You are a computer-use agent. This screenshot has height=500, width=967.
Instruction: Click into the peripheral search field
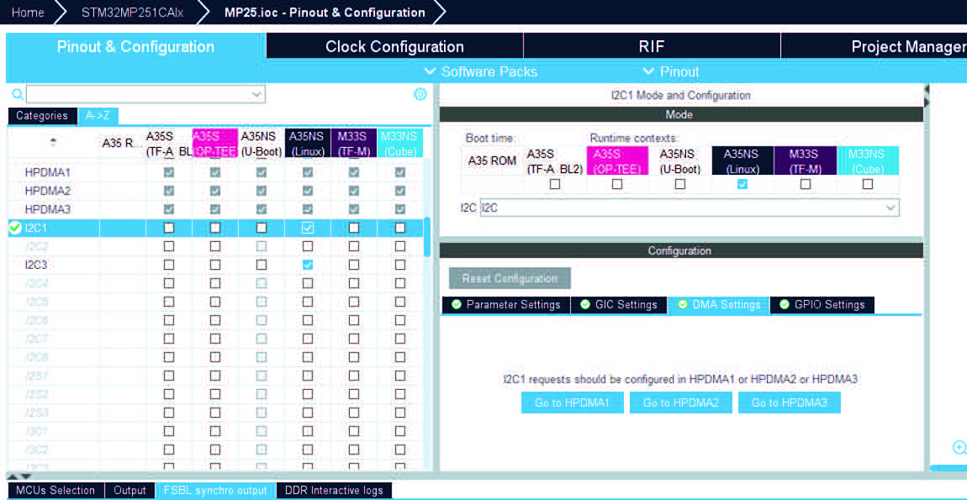(x=139, y=94)
